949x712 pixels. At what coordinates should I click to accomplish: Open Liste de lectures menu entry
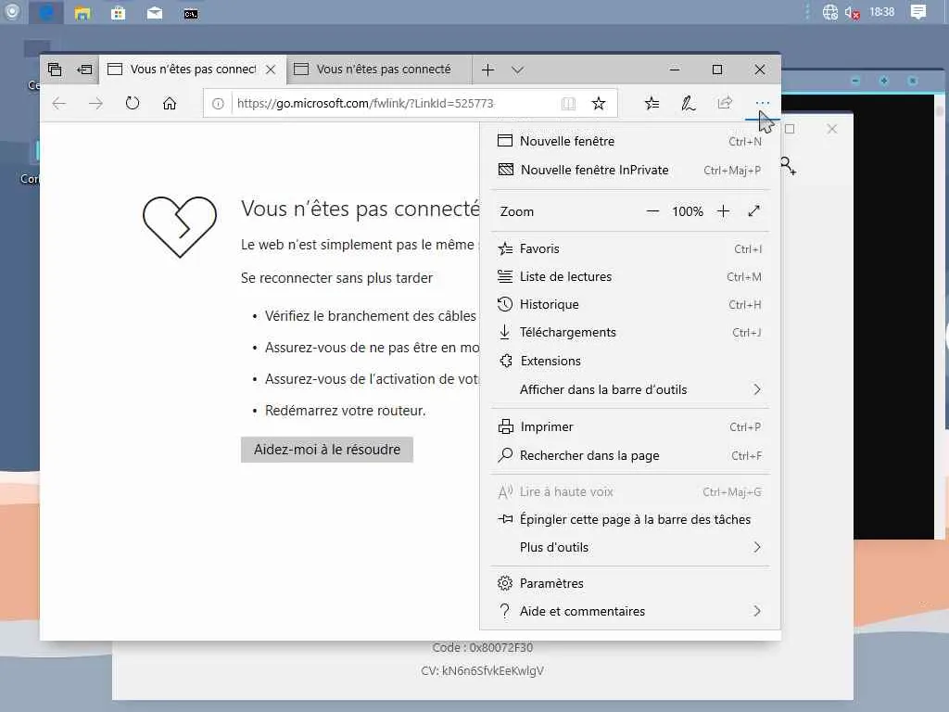629,276
